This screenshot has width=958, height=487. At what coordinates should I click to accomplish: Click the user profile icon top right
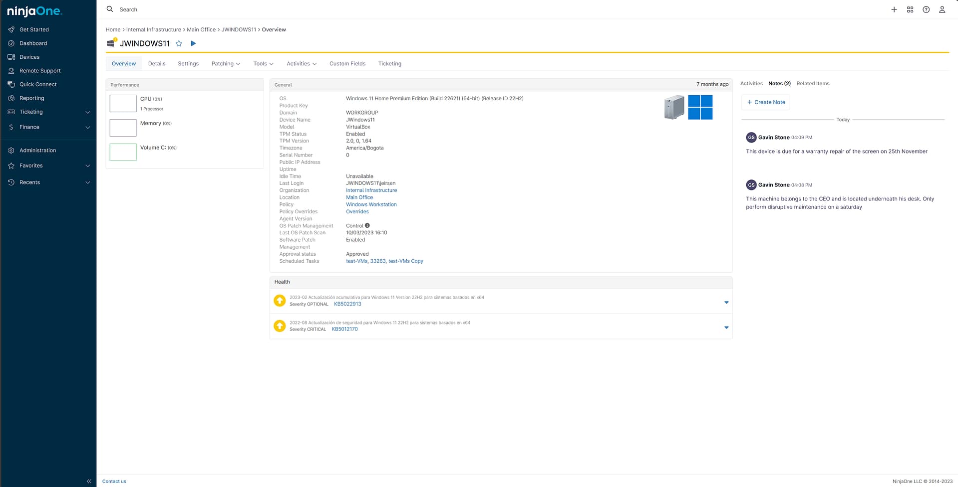pos(942,9)
